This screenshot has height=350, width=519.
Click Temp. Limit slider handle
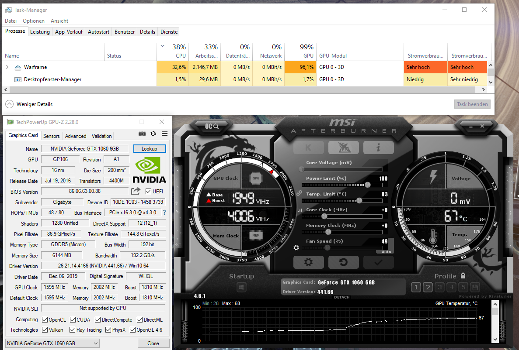(359, 200)
